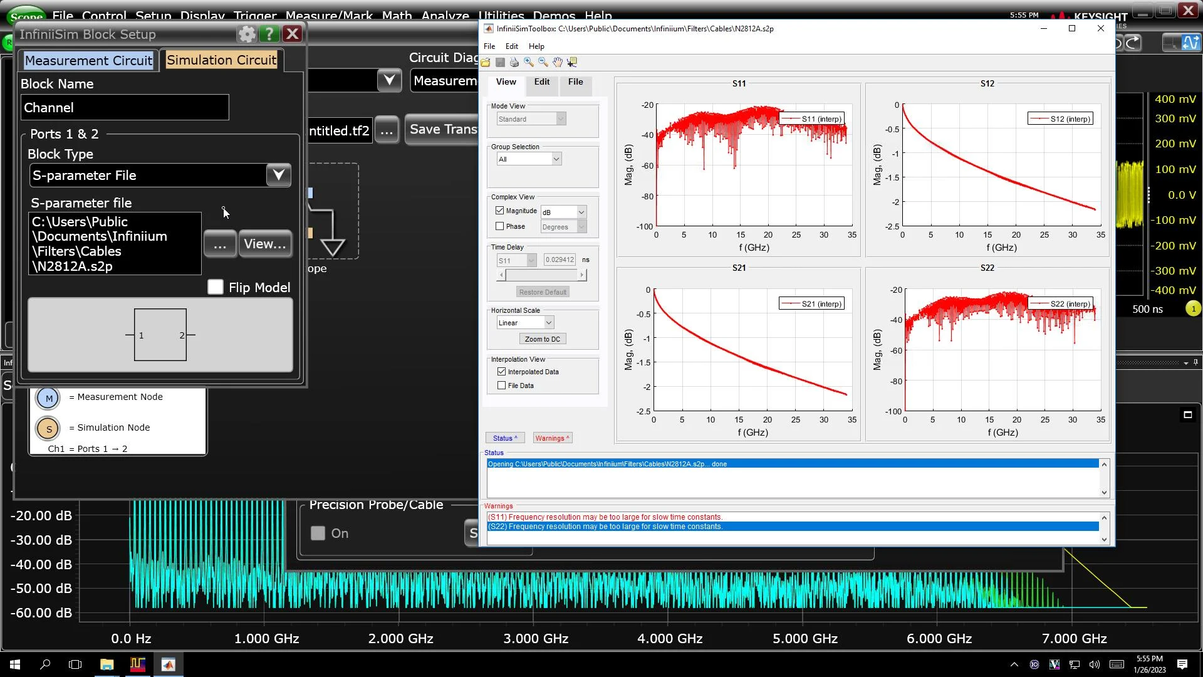The height and width of the screenshot is (677, 1203).
Task: Click browse ... button next to S-parameter file
Action: point(220,244)
